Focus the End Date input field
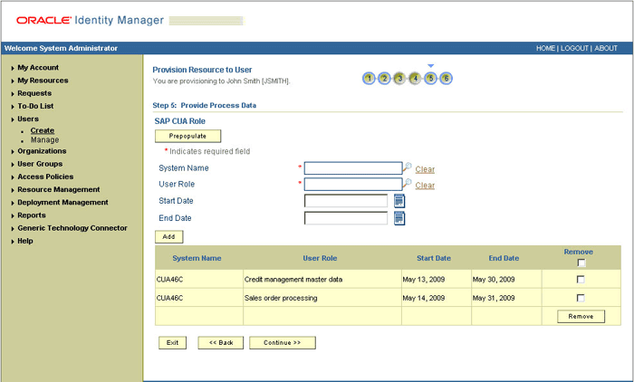The image size is (634, 382). coord(346,218)
